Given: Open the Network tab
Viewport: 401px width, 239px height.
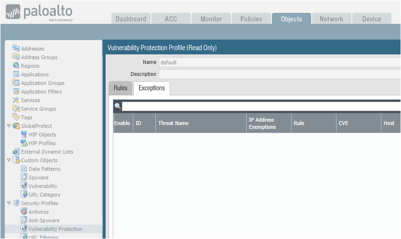Looking at the screenshot, I should coord(331,19).
